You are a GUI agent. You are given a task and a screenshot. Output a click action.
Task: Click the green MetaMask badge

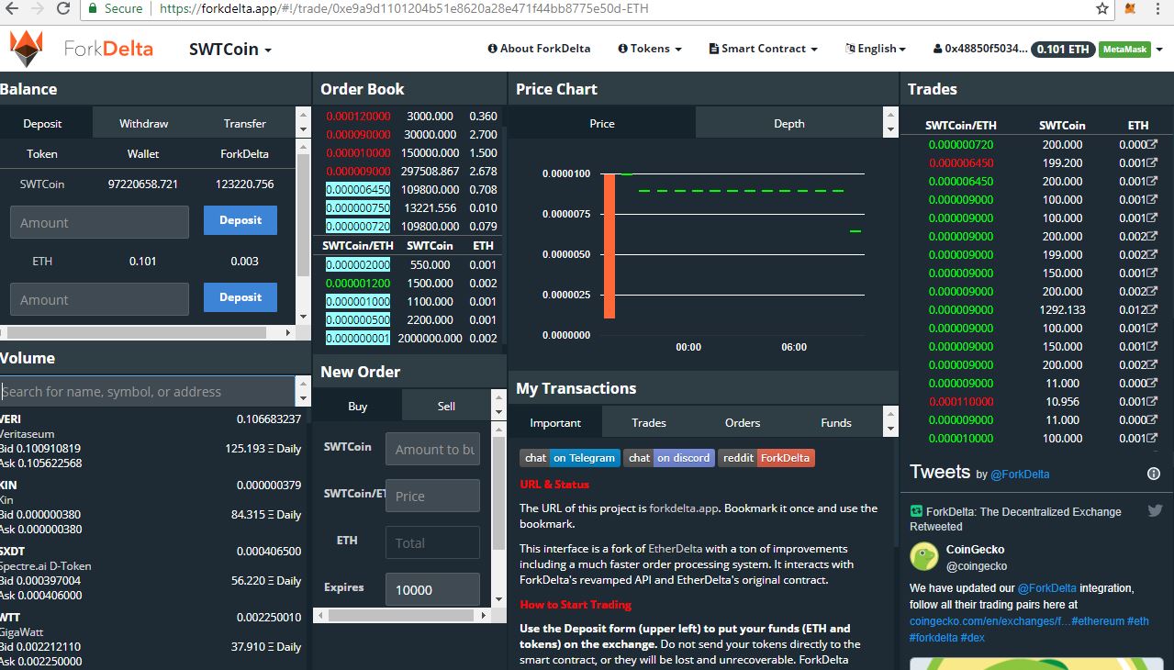1124,50
